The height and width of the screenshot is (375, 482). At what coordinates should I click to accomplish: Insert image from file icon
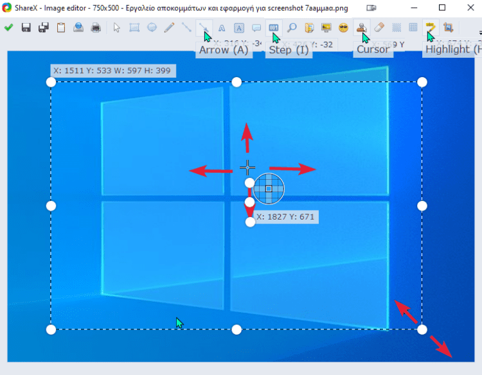[x=309, y=28]
